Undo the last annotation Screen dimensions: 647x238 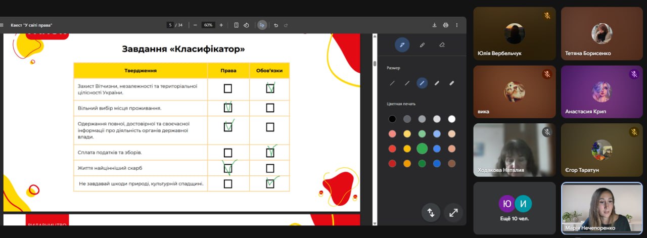[x=275, y=25]
